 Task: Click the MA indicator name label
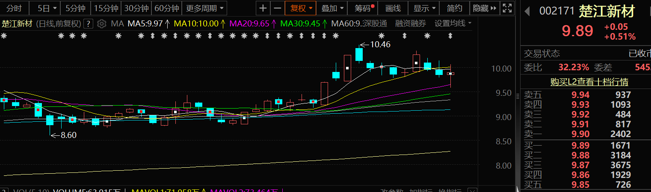(x=117, y=23)
